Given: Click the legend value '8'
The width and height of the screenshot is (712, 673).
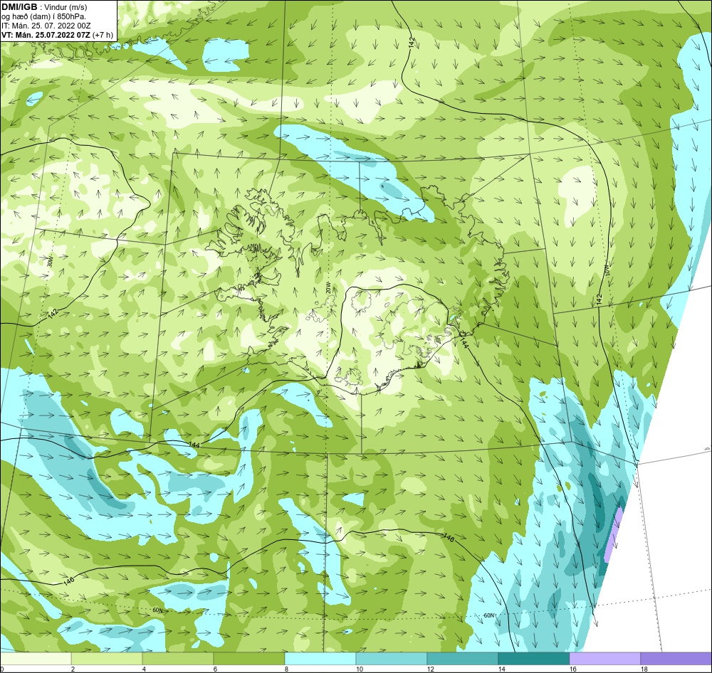Looking at the screenshot, I should [286, 669].
